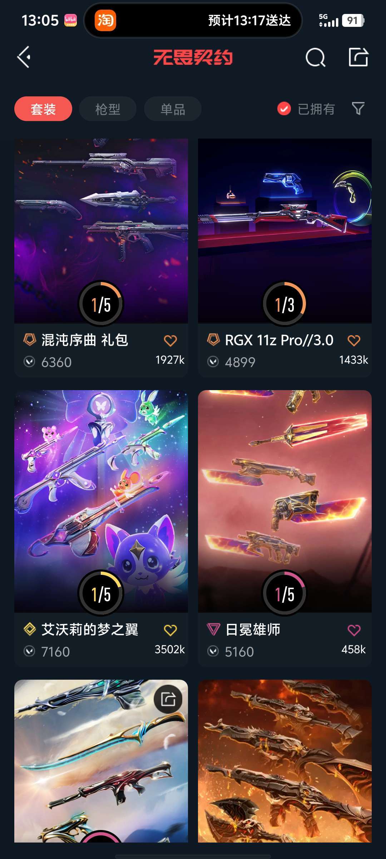Tap the 无畏契约 logo title
Viewport: 386px width, 859px height.
193,57
